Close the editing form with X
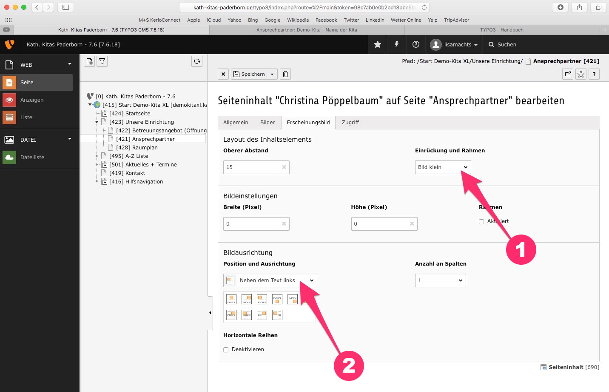 coord(223,74)
